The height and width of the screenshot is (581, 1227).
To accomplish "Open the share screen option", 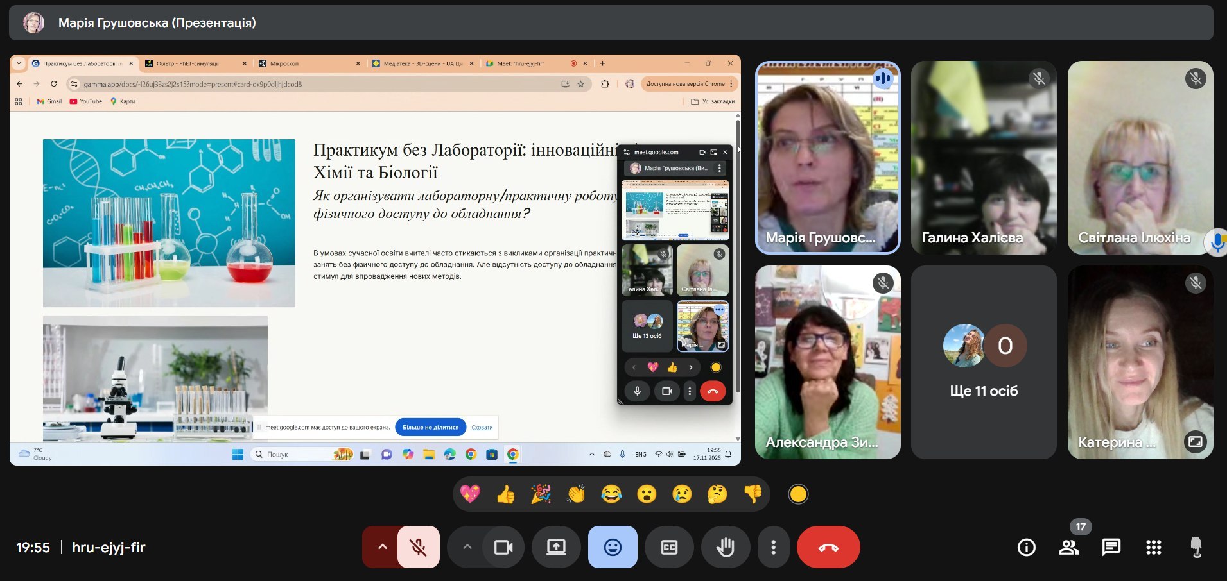I will pyautogui.click(x=556, y=547).
